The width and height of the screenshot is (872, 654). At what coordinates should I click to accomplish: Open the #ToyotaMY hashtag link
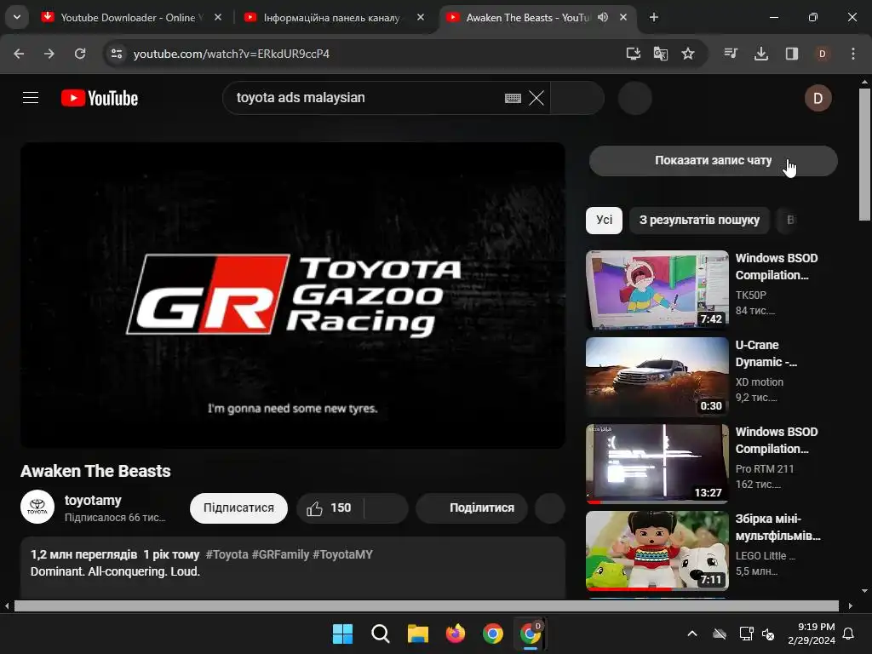[342, 554]
